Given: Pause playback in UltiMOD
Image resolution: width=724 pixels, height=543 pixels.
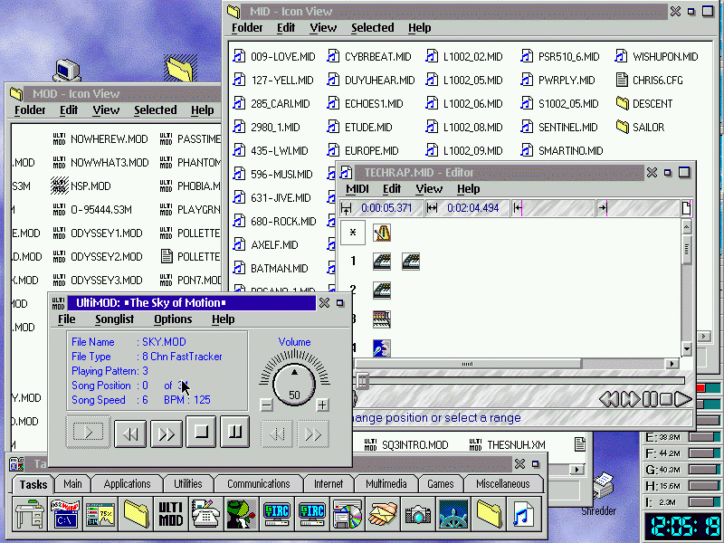Looking at the screenshot, I should (234, 433).
